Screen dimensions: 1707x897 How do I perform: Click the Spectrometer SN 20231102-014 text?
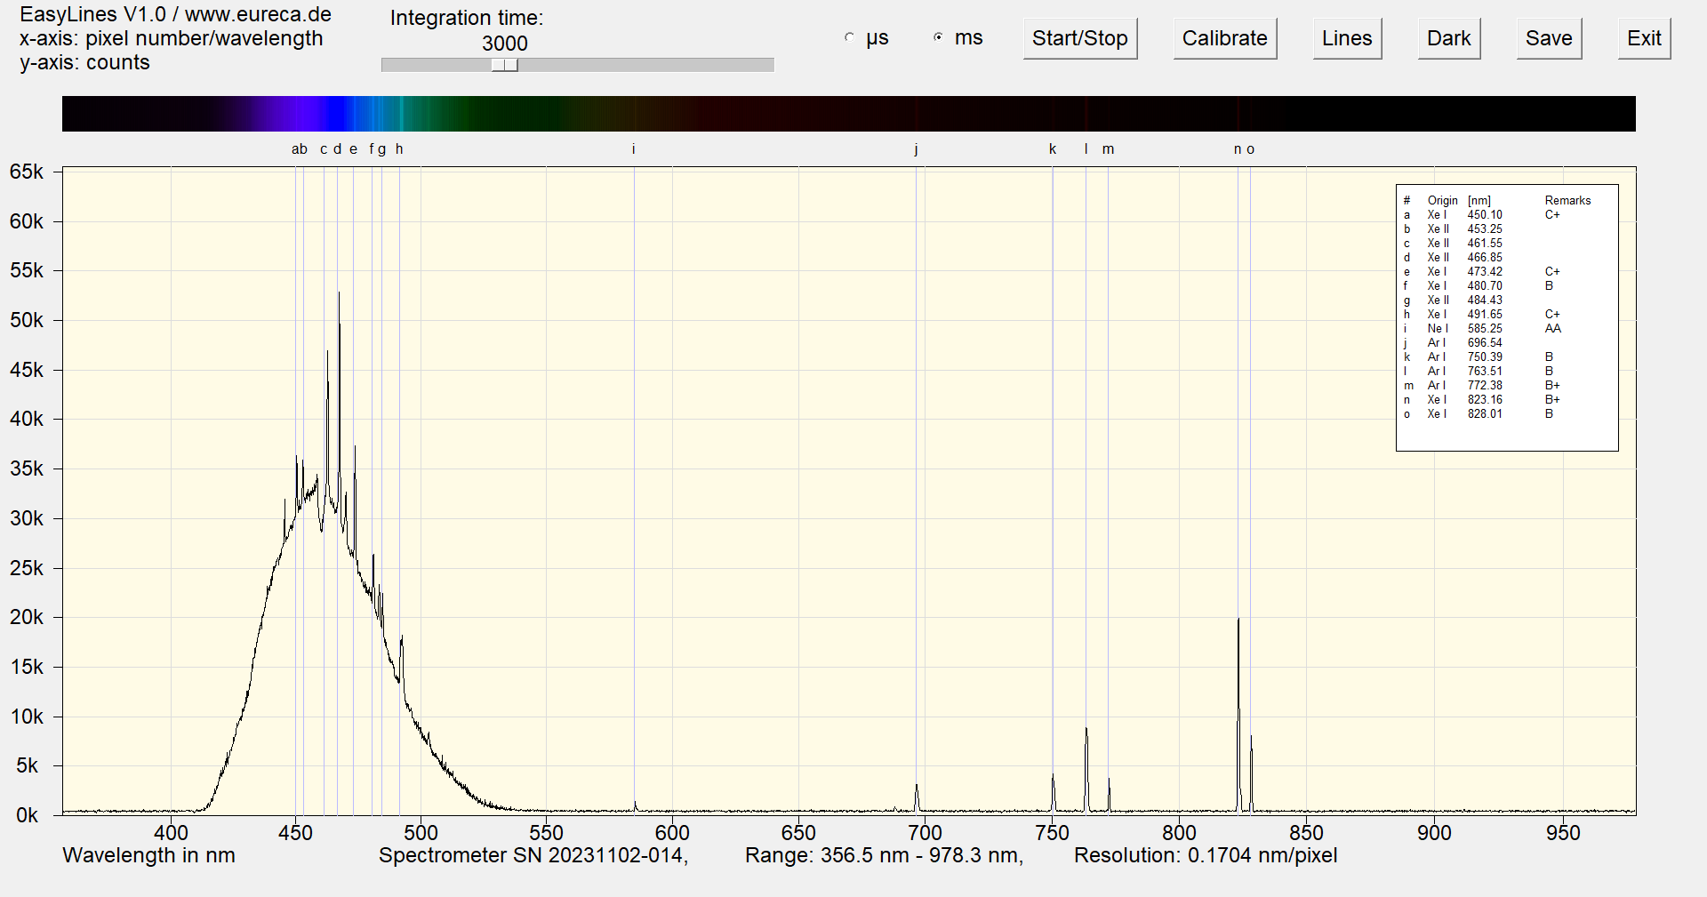click(533, 855)
